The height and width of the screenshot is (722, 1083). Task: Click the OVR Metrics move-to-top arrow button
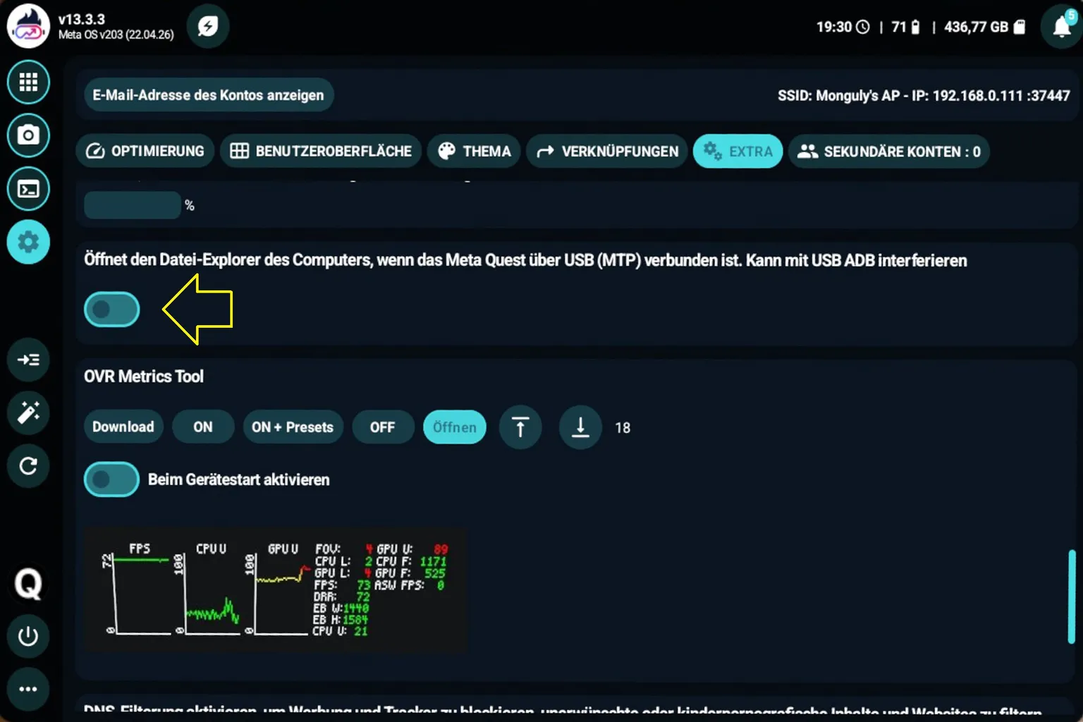520,427
